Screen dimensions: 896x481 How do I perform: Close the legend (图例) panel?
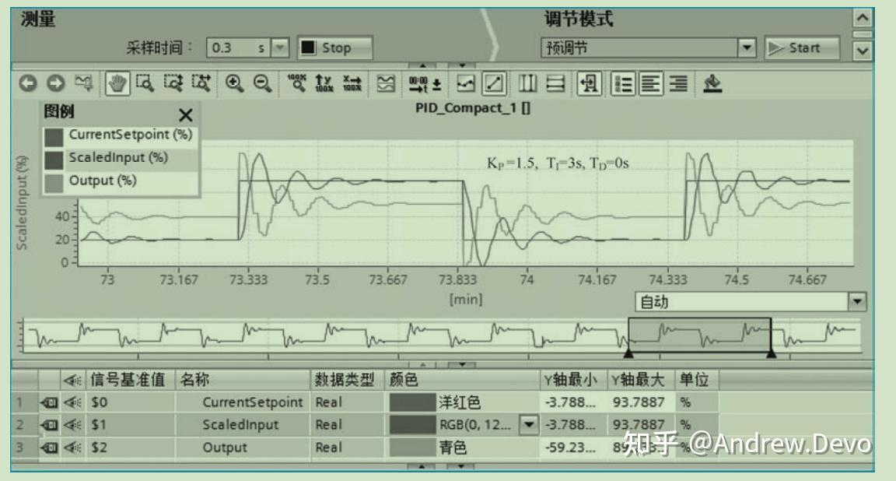pyautogui.click(x=186, y=115)
